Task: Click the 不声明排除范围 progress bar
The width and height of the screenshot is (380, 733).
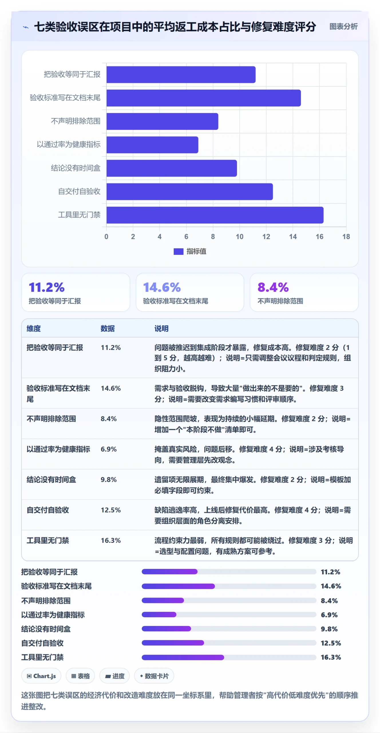Action: 229,600
